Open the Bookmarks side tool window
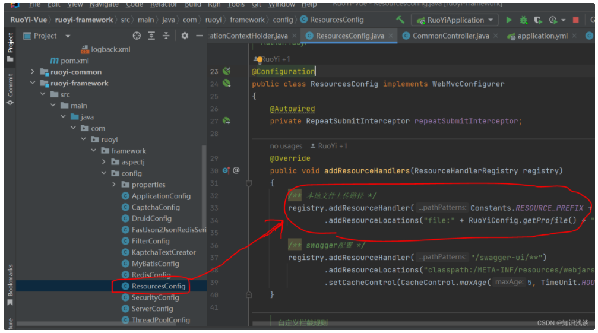Image resolution: width=598 pixels, height=333 pixels. point(10,285)
